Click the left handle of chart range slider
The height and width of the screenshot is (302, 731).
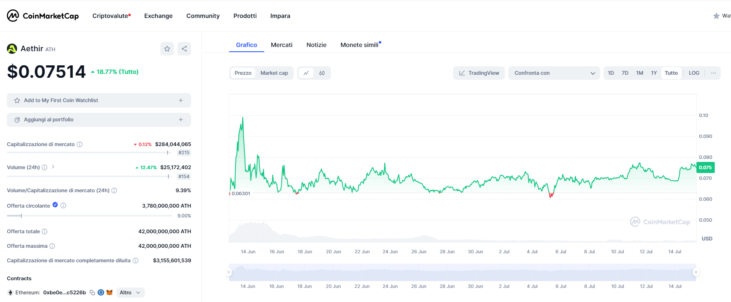(229, 272)
